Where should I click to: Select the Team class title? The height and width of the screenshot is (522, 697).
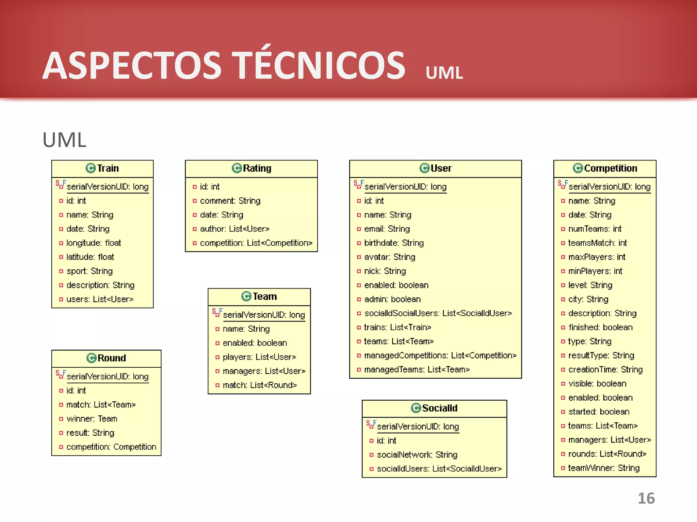click(265, 296)
